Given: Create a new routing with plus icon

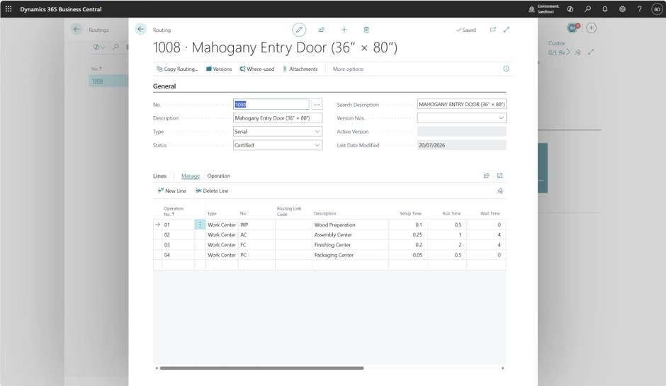Looking at the screenshot, I should [344, 30].
